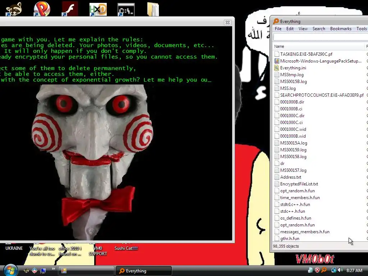The height and width of the screenshot is (276, 368).
Task: Click the 98,355 objects status text
Action: 286,246
